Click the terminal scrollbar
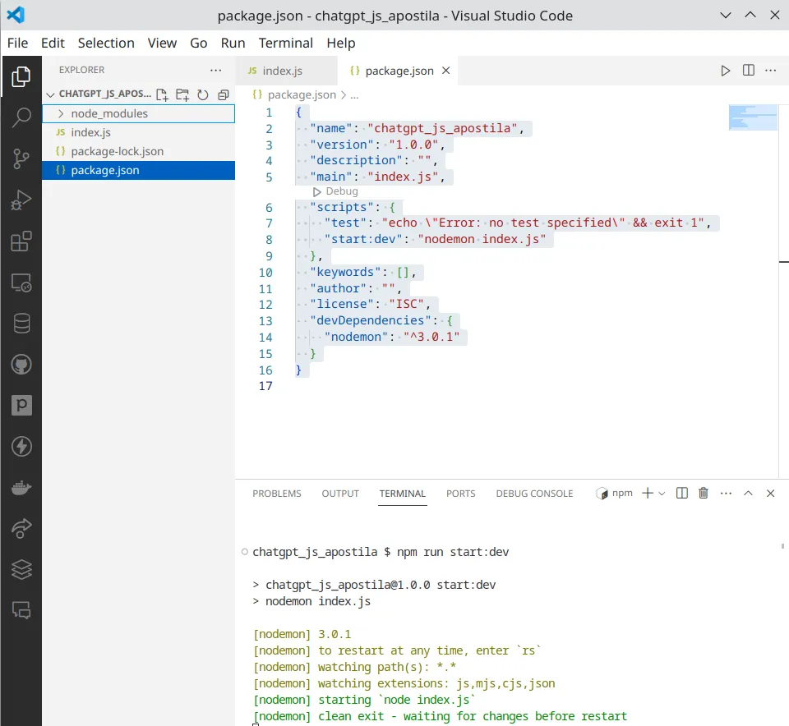Image resolution: width=789 pixels, height=726 pixels. (x=783, y=546)
